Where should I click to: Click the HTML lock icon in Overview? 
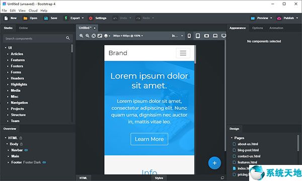21,138
